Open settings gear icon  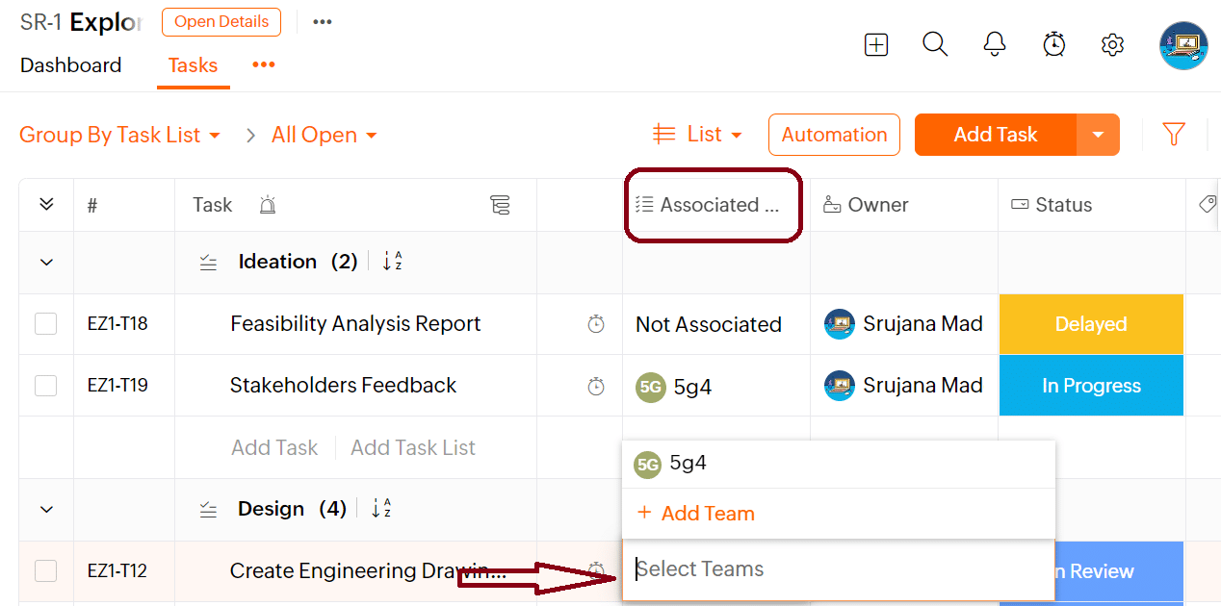pos(1113,44)
